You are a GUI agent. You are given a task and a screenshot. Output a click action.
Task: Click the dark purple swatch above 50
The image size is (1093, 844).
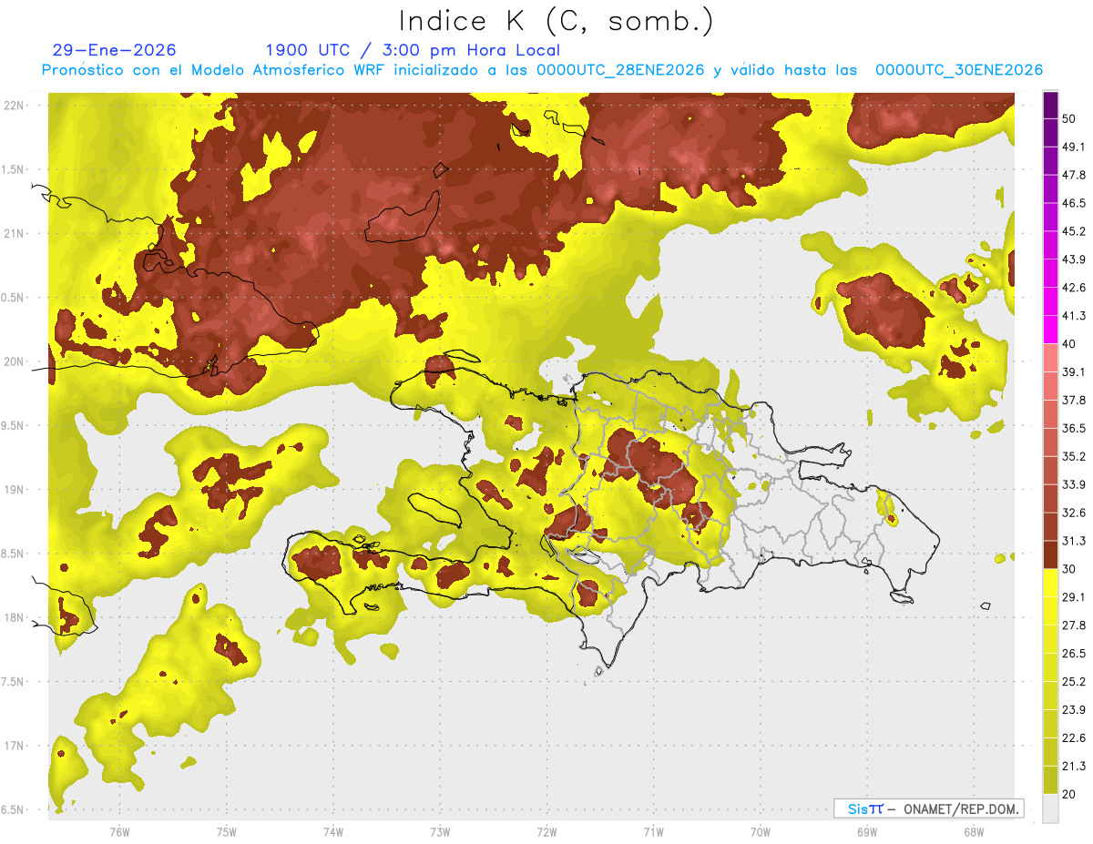click(x=1050, y=105)
